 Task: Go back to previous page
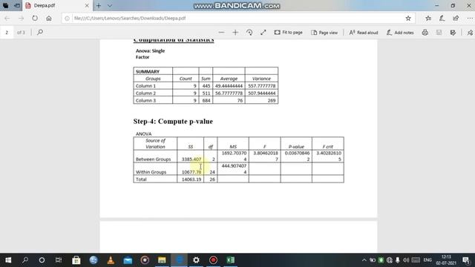click(x=7, y=18)
